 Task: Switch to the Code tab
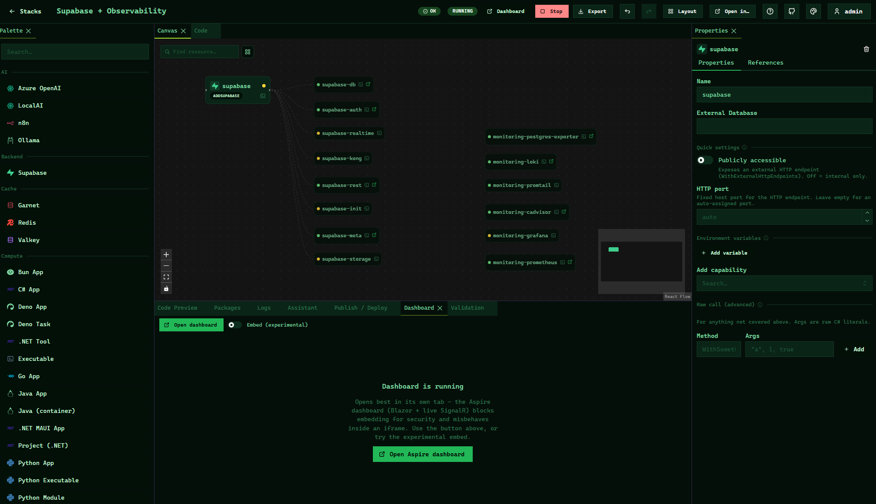point(201,31)
